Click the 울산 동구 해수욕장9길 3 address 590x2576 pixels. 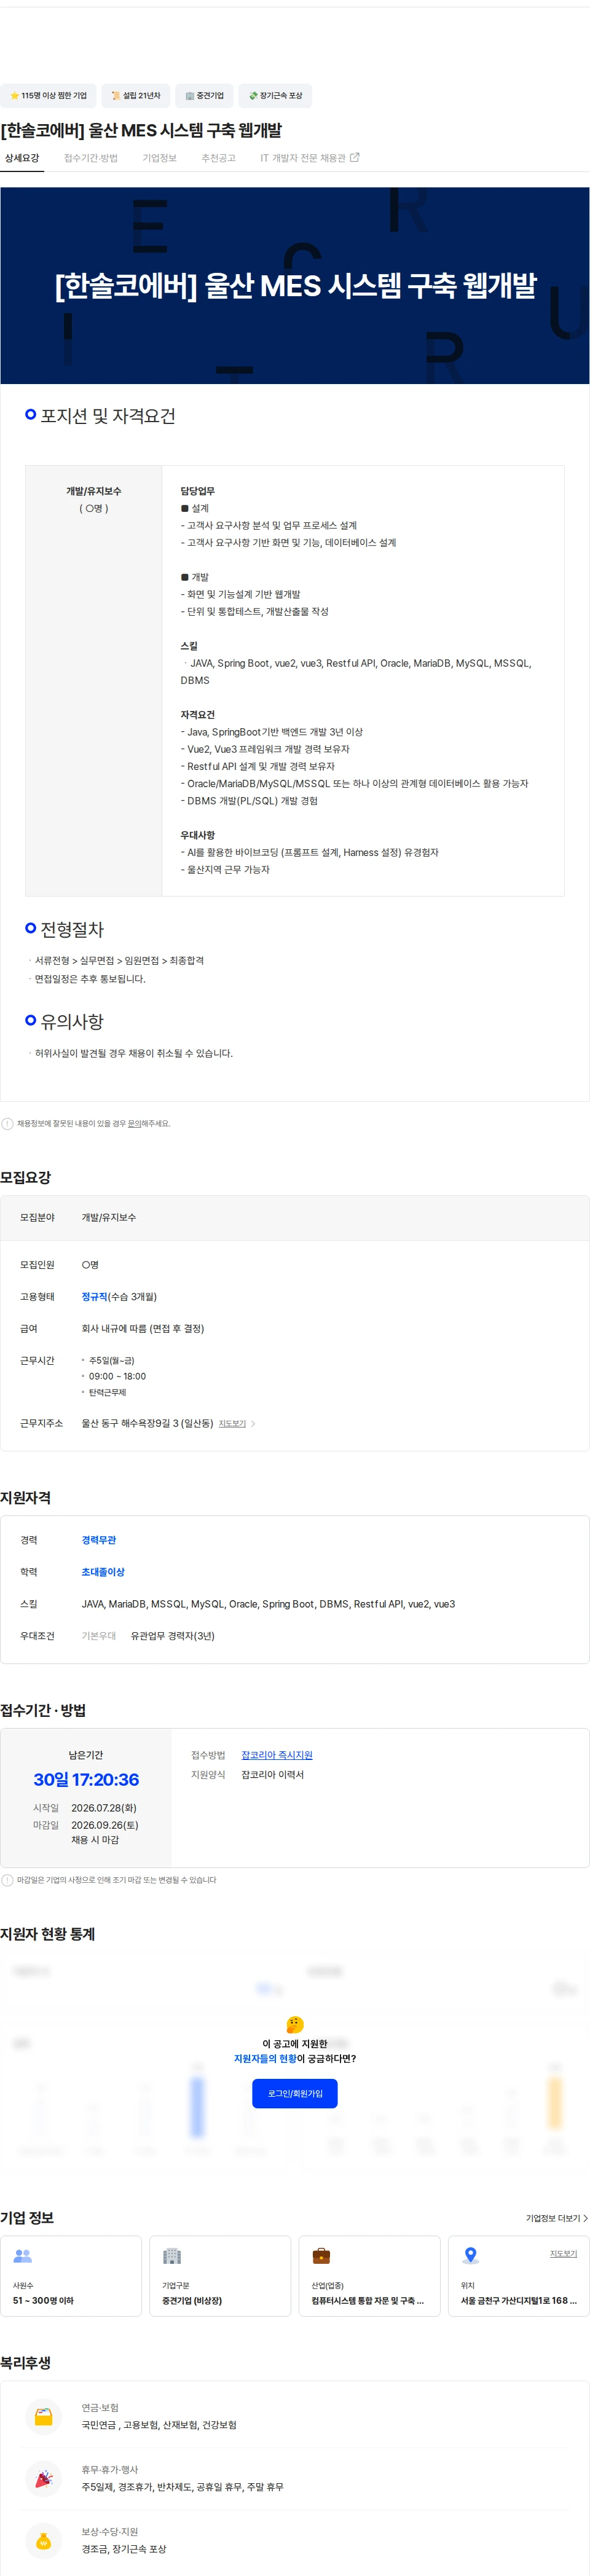pos(147,1424)
